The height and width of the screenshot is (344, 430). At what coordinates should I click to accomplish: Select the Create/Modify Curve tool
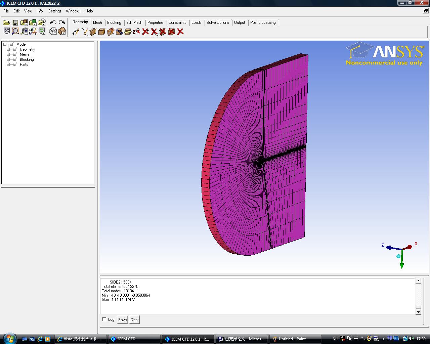pyautogui.click(x=84, y=32)
